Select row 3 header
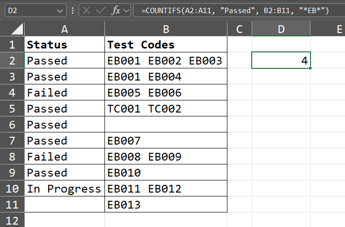 tap(12, 77)
